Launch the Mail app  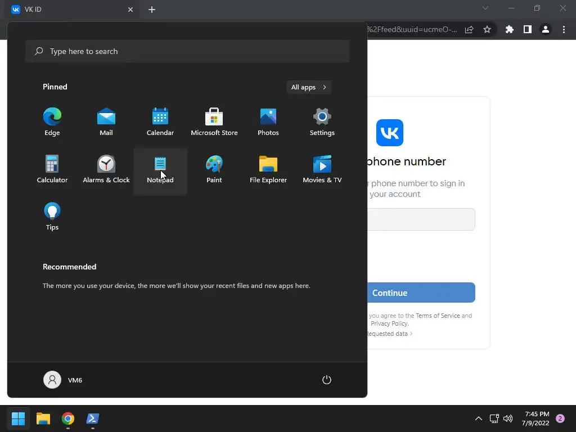tap(106, 122)
